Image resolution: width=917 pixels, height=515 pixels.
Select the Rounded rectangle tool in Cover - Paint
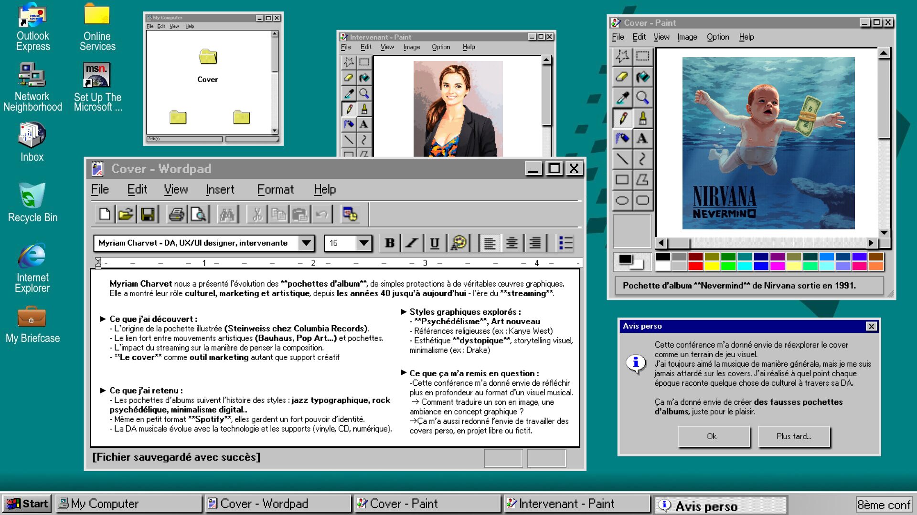click(642, 200)
